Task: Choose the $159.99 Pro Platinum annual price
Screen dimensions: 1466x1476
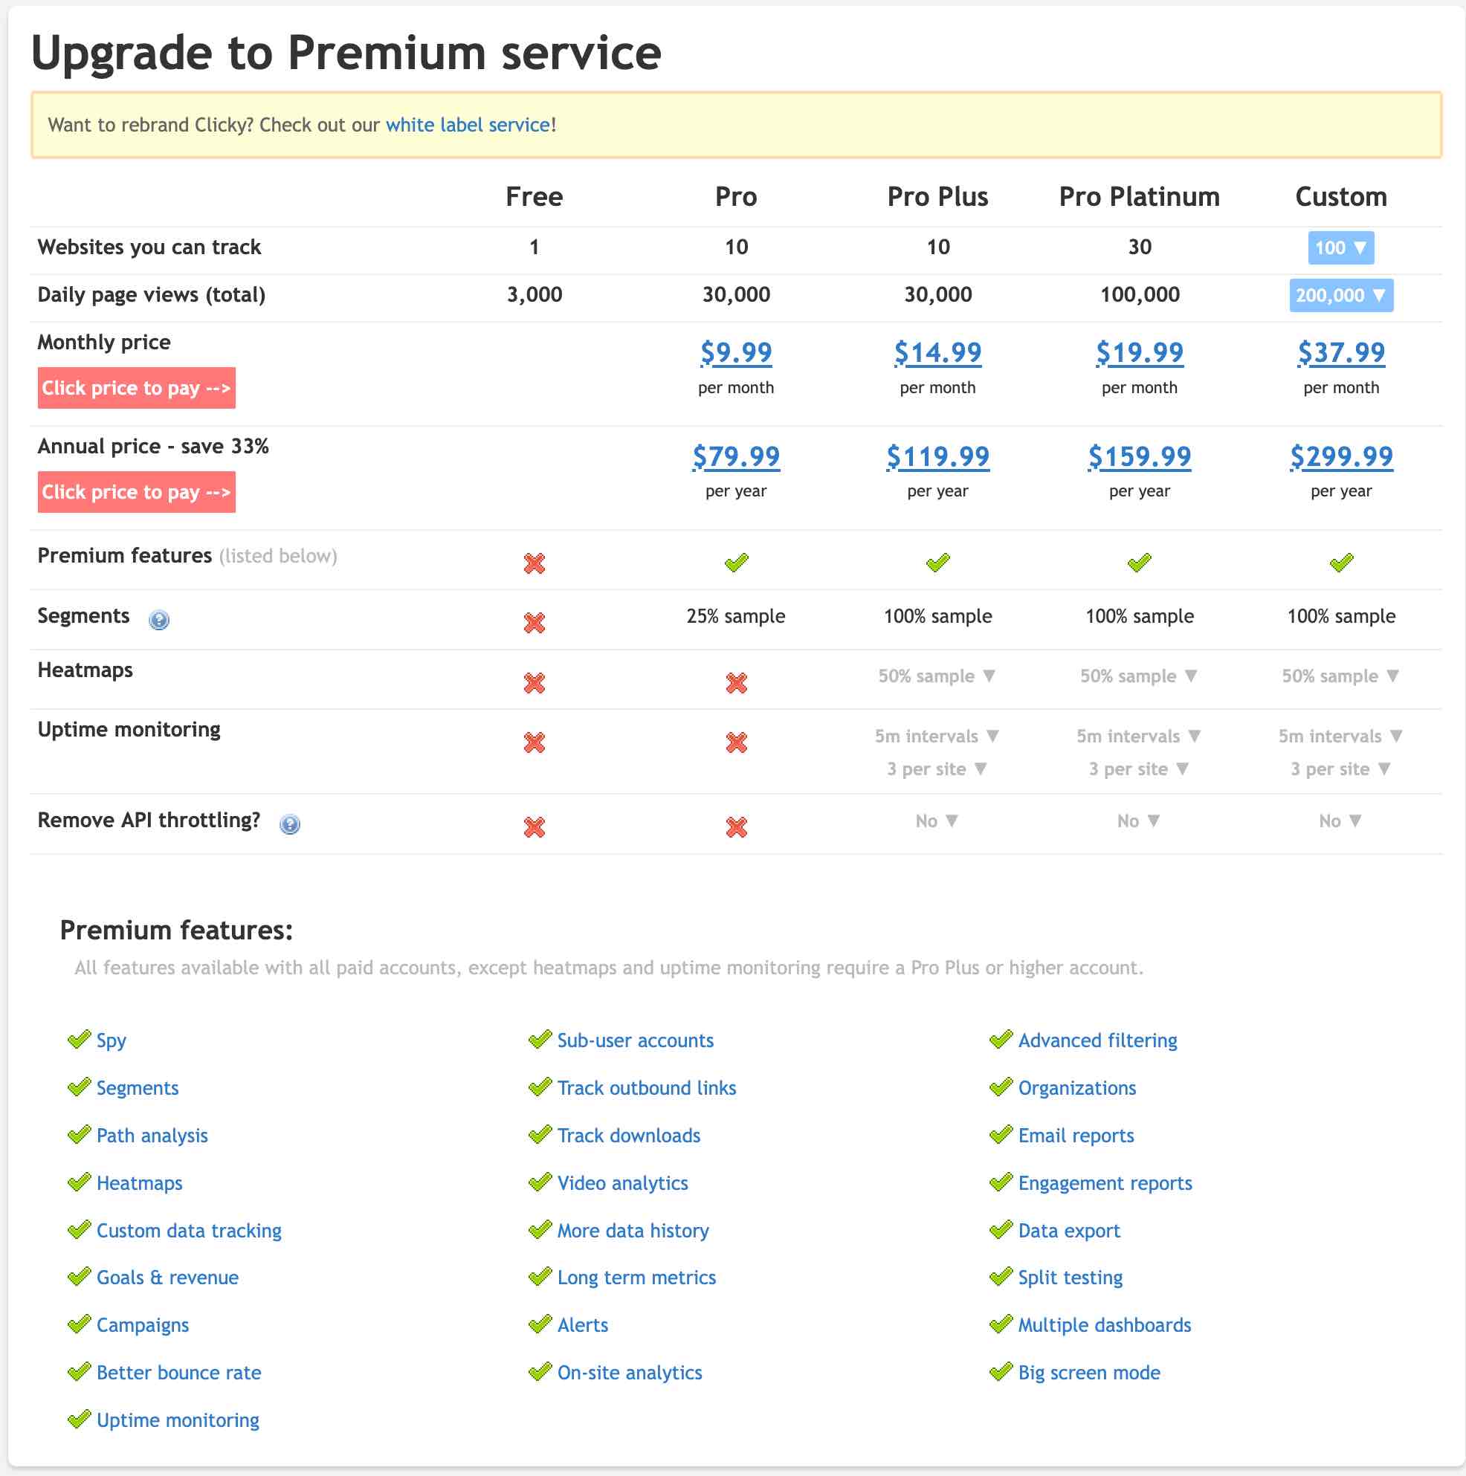Action: pyautogui.click(x=1139, y=457)
